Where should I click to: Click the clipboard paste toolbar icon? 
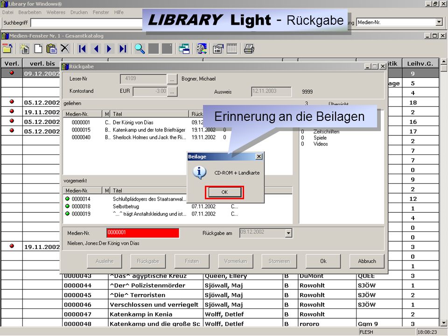click(51, 49)
